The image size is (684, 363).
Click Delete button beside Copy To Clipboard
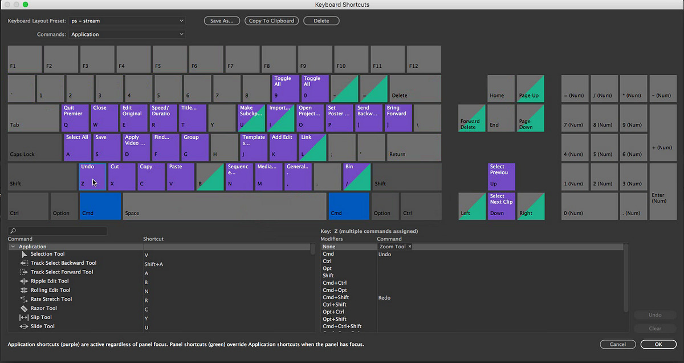pyautogui.click(x=321, y=21)
